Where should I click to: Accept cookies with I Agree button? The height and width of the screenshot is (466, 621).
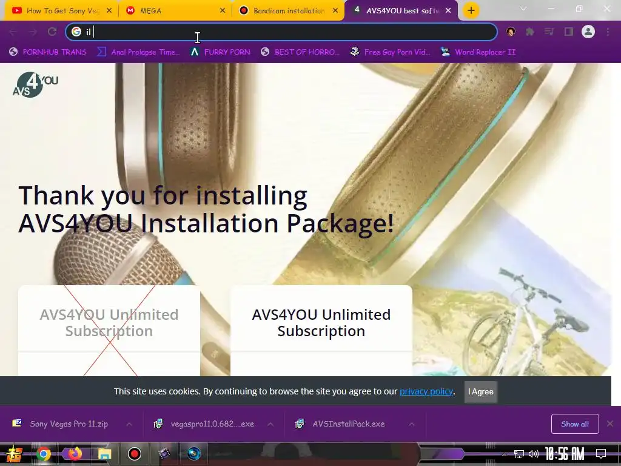pyautogui.click(x=481, y=391)
